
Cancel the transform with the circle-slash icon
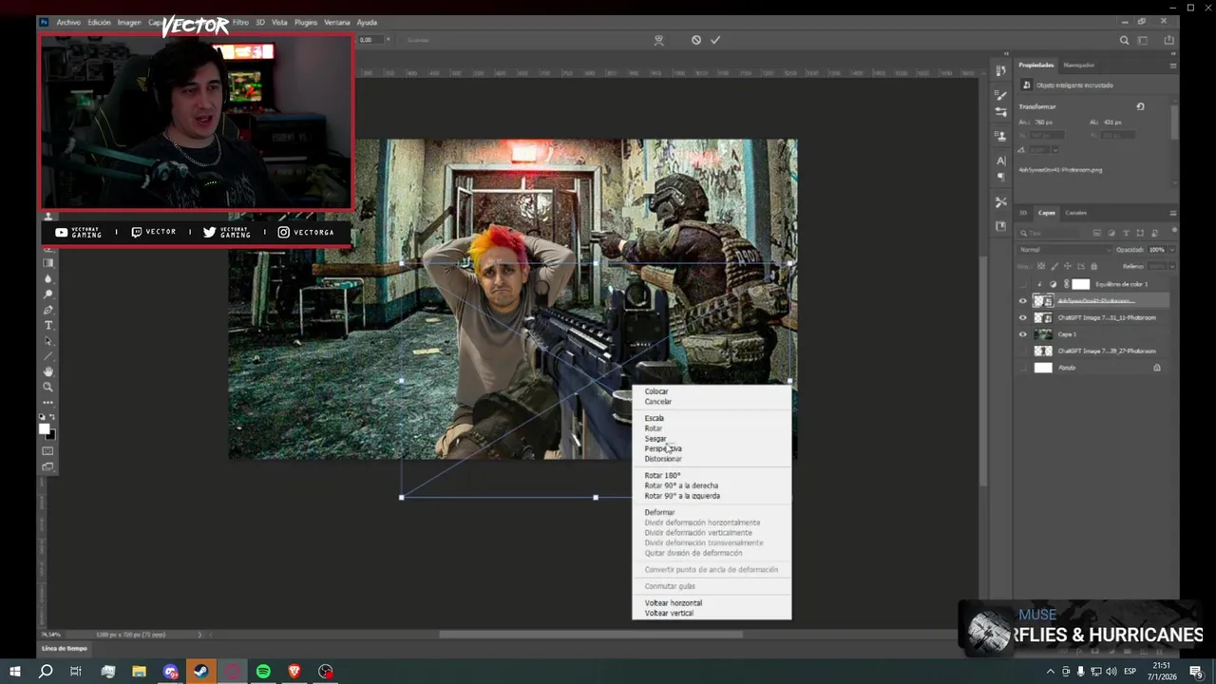pyautogui.click(x=696, y=40)
